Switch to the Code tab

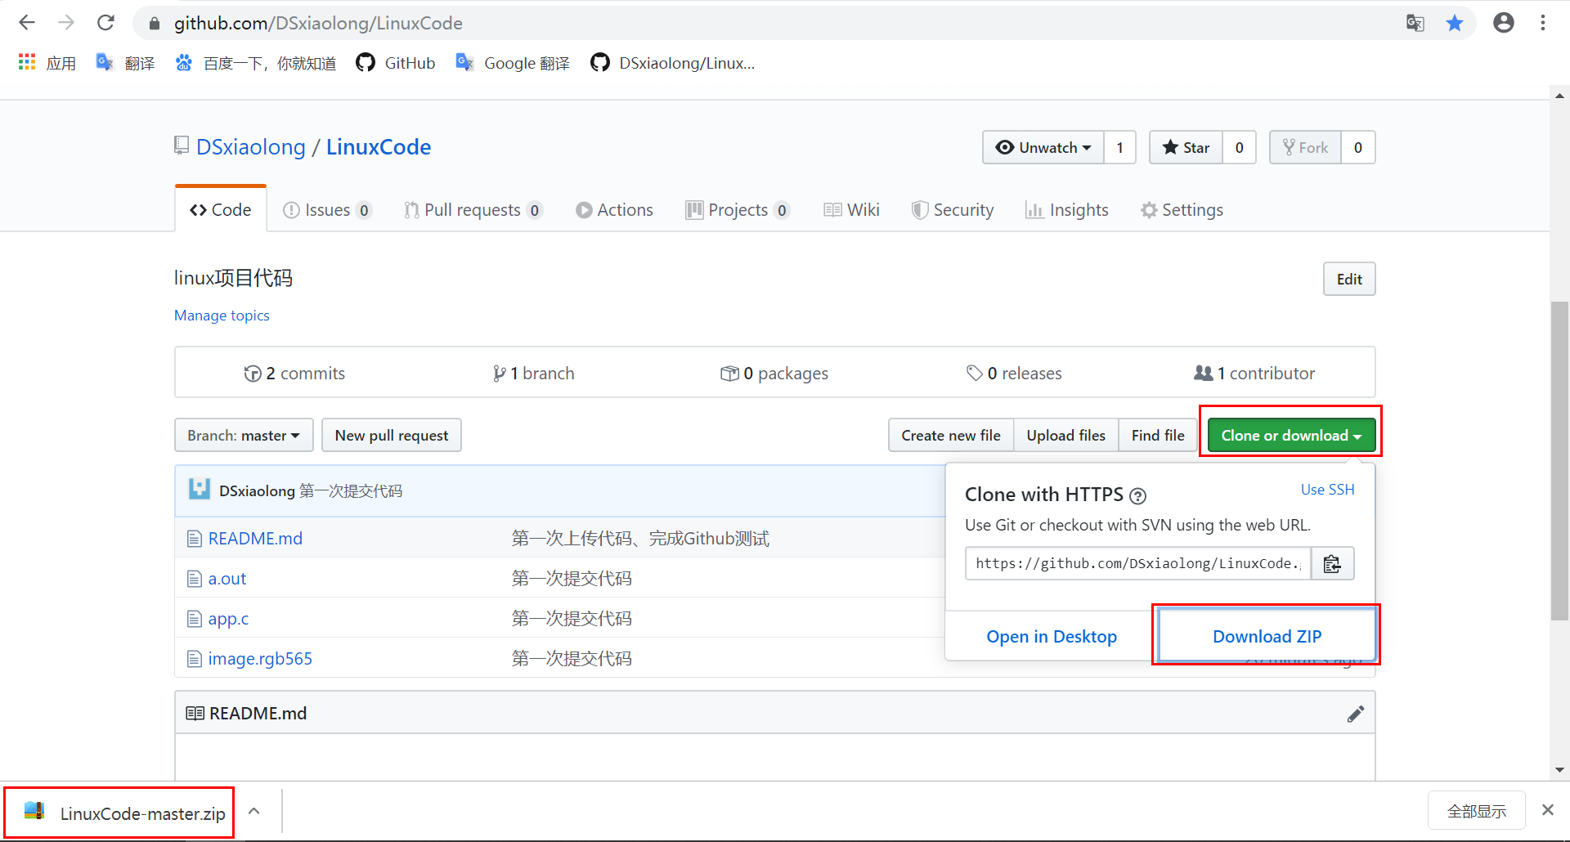[x=221, y=210]
